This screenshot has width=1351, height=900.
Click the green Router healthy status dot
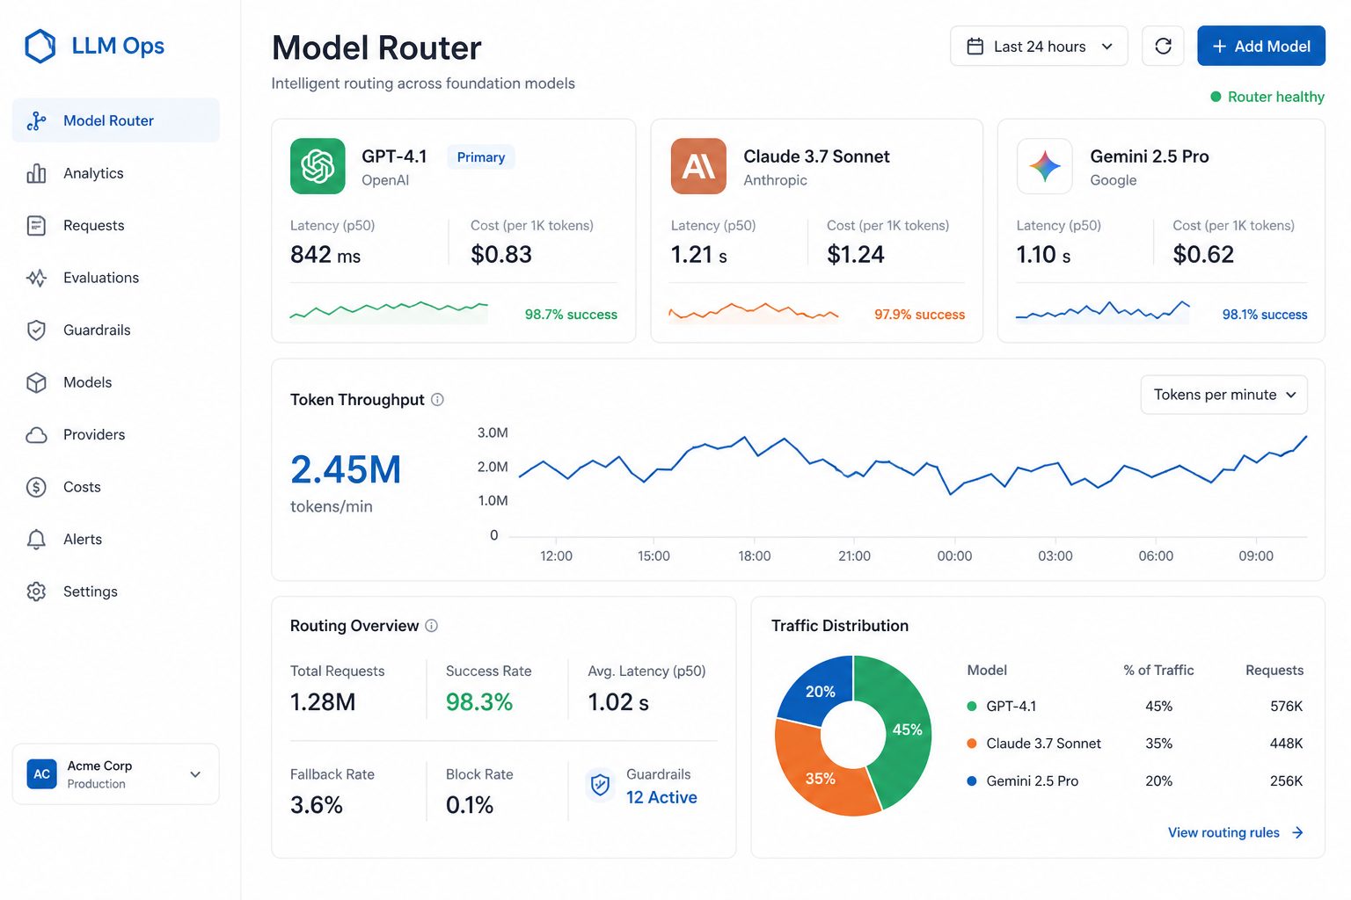1216,97
